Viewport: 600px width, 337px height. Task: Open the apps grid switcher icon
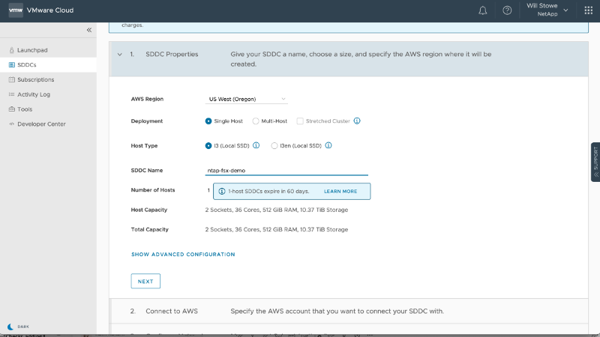click(x=588, y=10)
